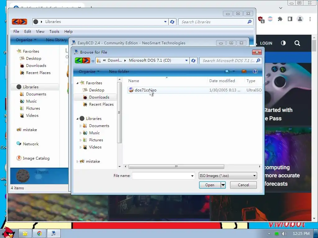Click the LOGIN link on website
This screenshot has width=318, height=238.
pyautogui.click(x=266, y=43)
